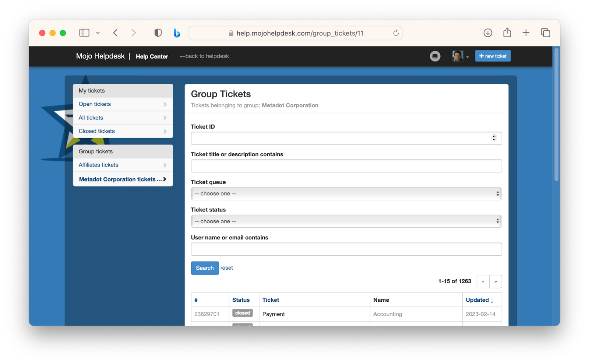Click the Group tickets header

pos(123,151)
